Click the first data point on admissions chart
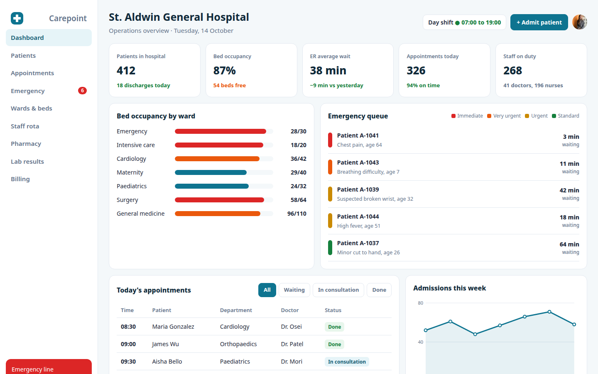Viewport: 598px width, 374px height. click(x=426, y=330)
